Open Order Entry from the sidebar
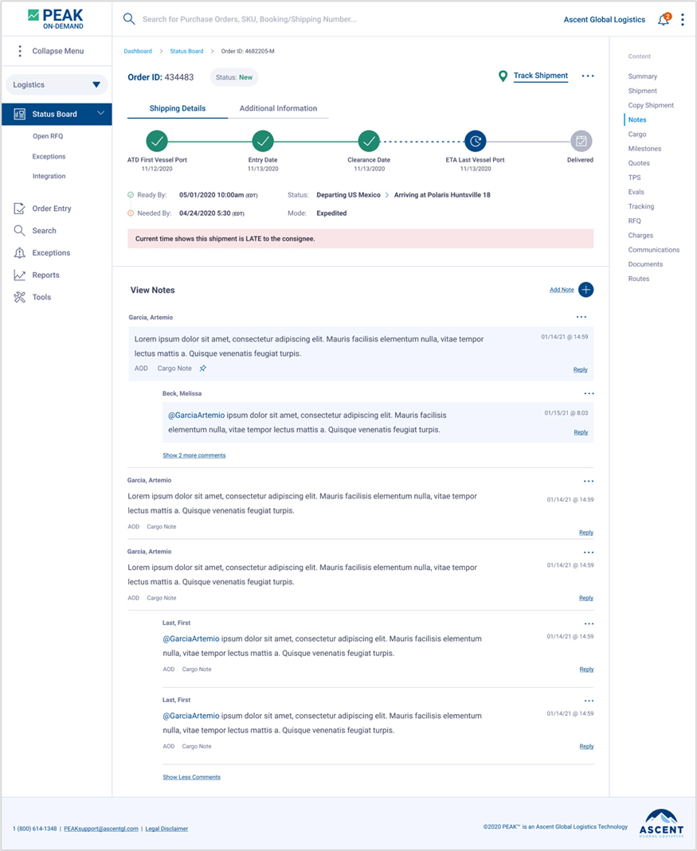The width and height of the screenshot is (697, 851). pyautogui.click(x=51, y=209)
